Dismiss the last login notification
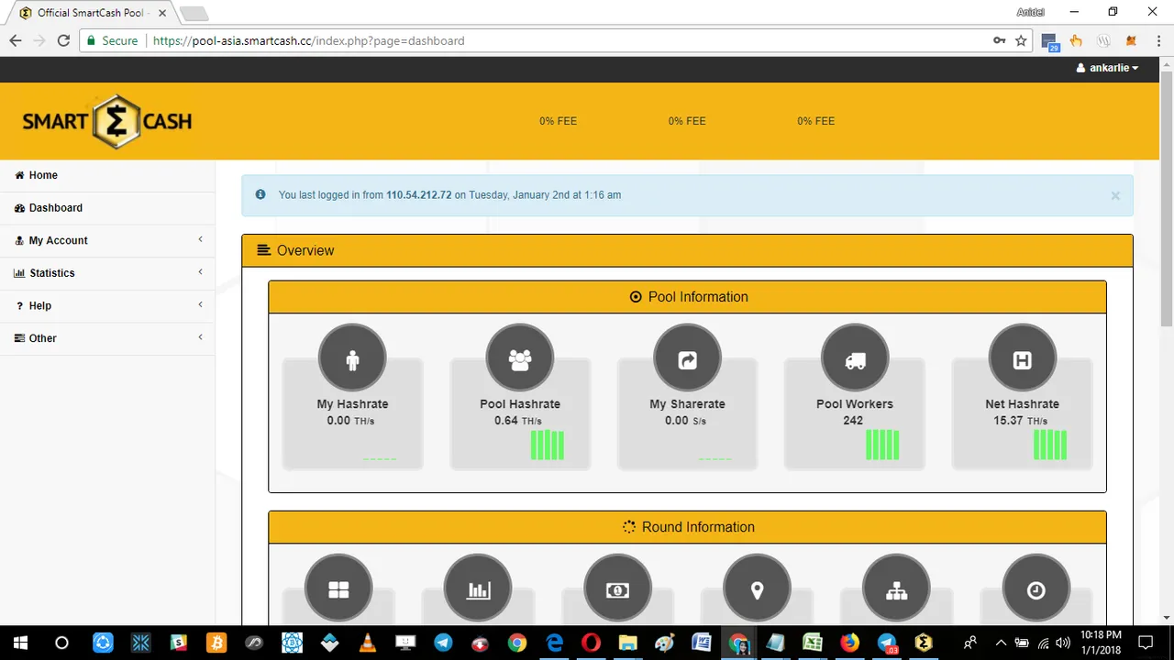This screenshot has width=1174, height=660. tap(1115, 195)
